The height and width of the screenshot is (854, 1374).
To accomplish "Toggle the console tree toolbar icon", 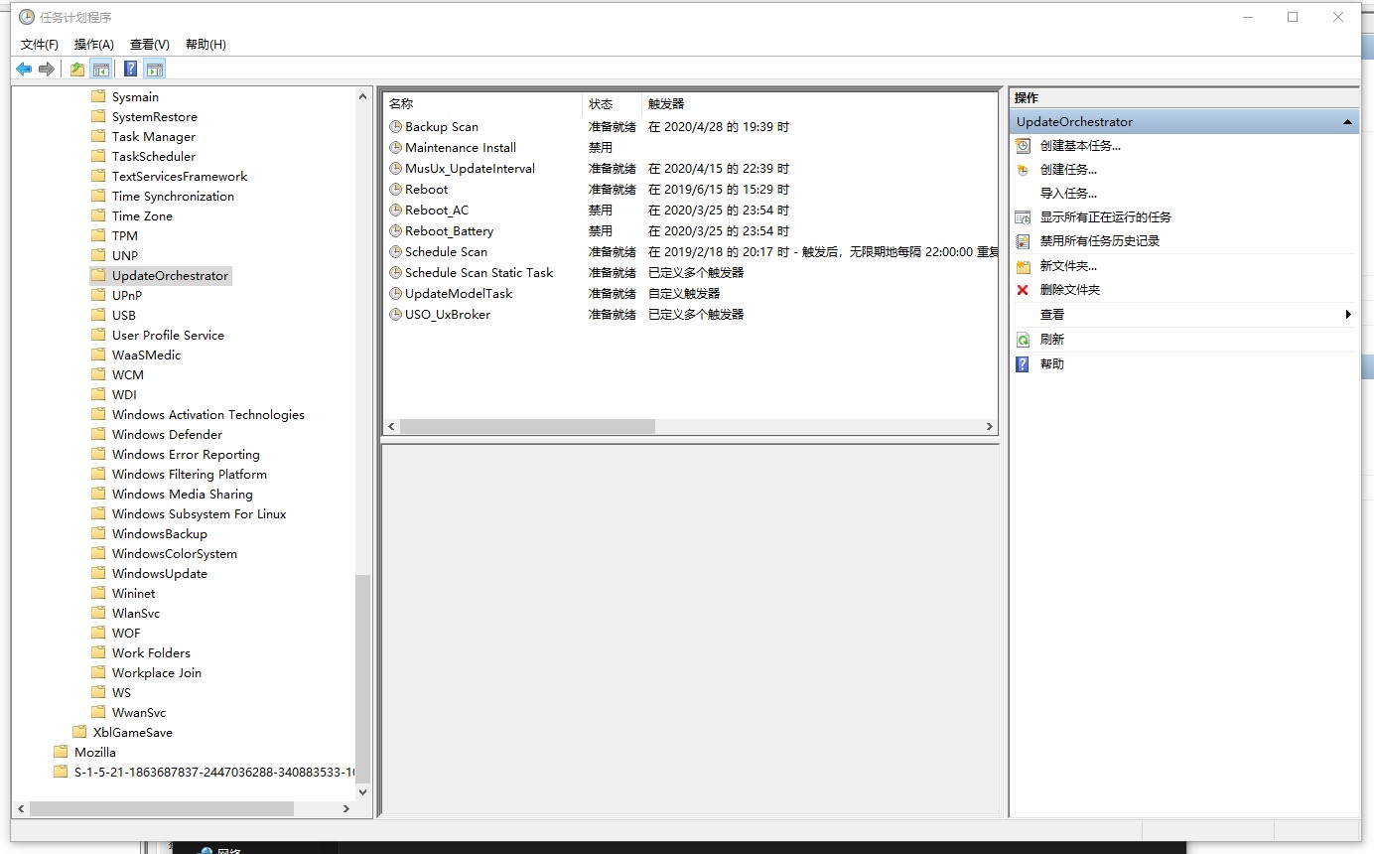I will pyautogui.click(x=100, y=69).
